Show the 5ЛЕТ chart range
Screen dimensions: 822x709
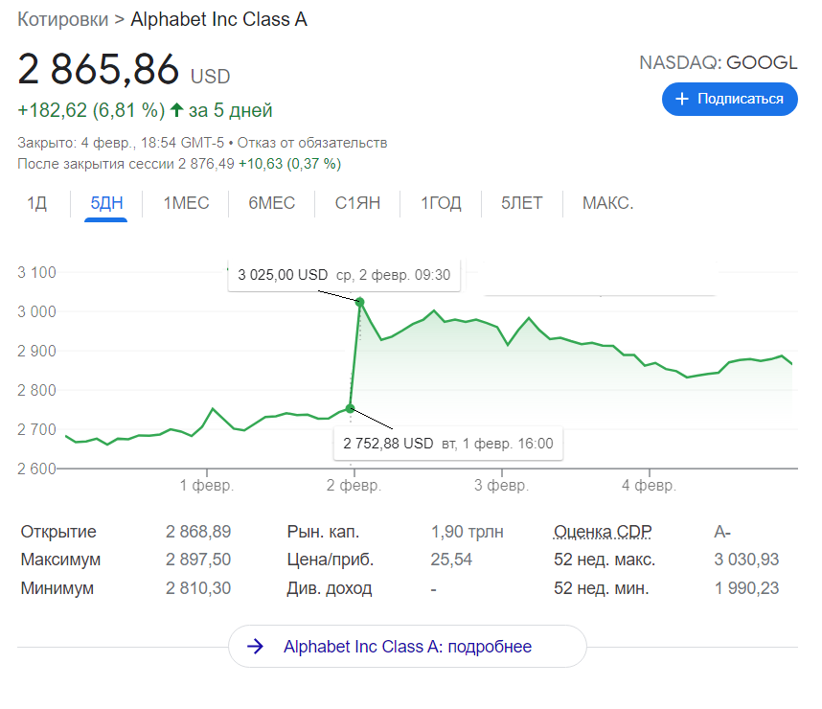coord(521,203)
